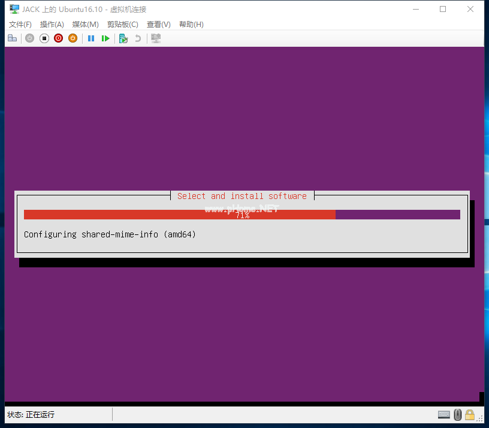This screenshot has height=428, width=489.
Task: Turn off the VM with black stop icon
Action: [x=44, y=38]
